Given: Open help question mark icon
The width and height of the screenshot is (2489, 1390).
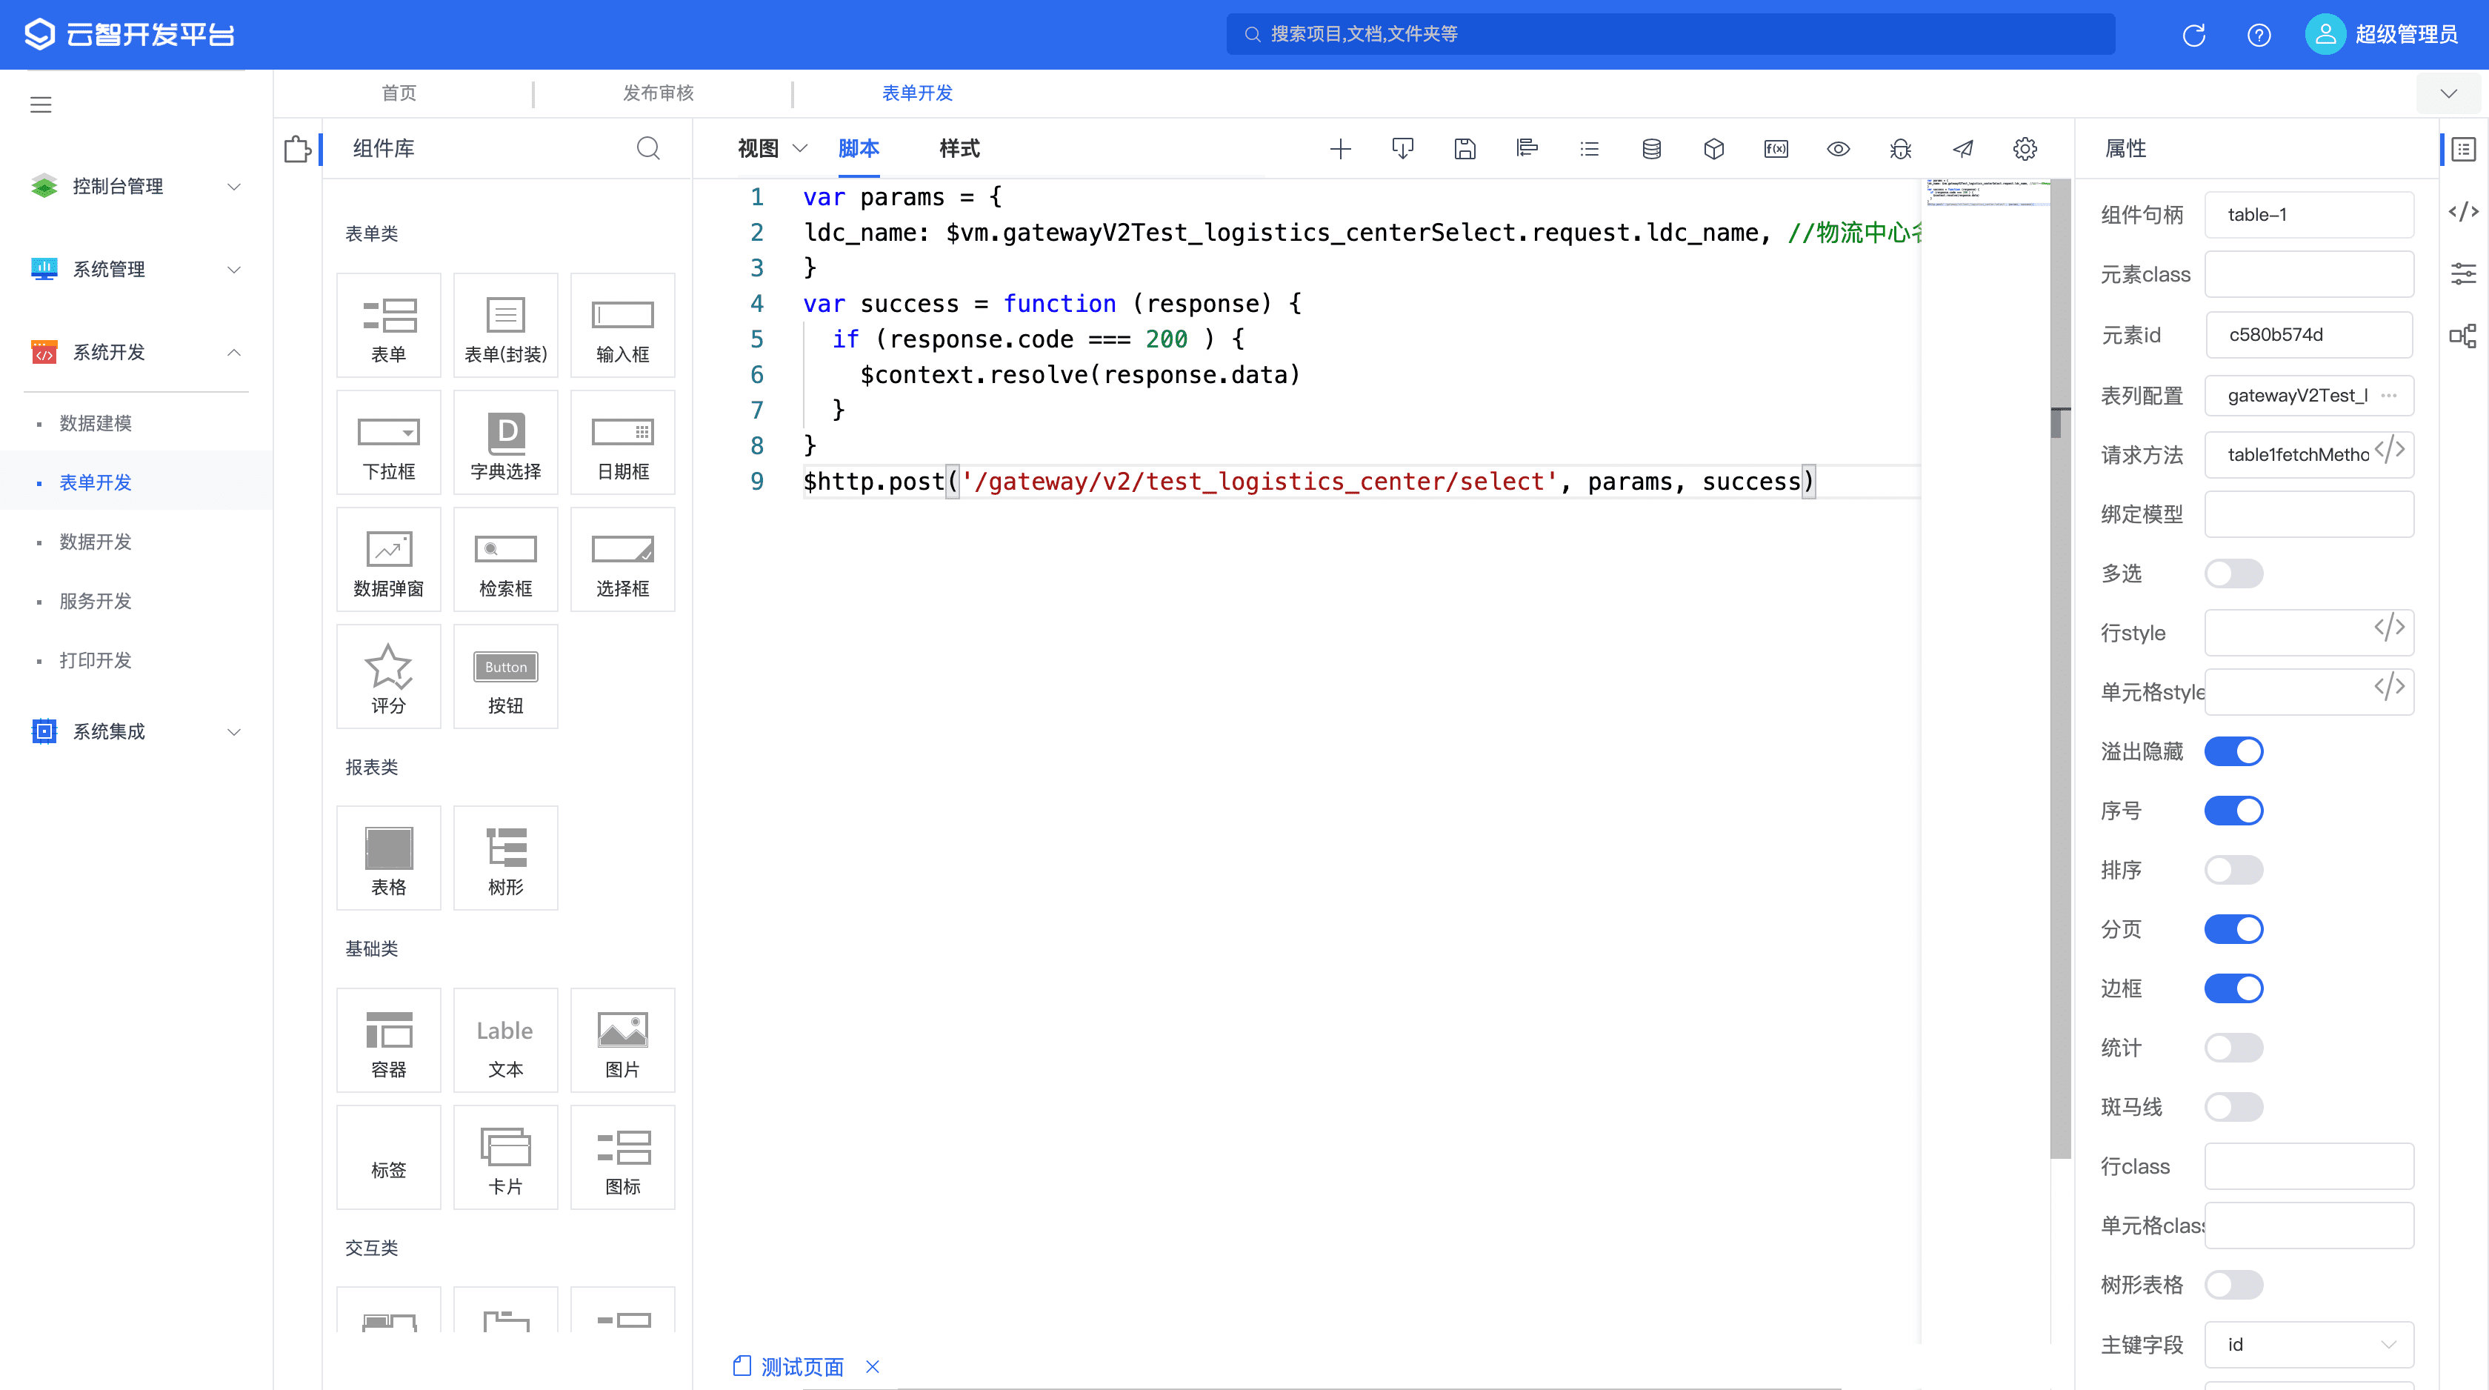Looking at the screenshot, I should pos(2259,35).
